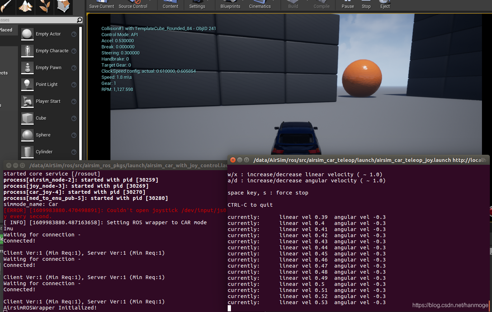
Task: Maximize the airsim_car_with_joy_control terminal
Action: click(x=22, y=165)
